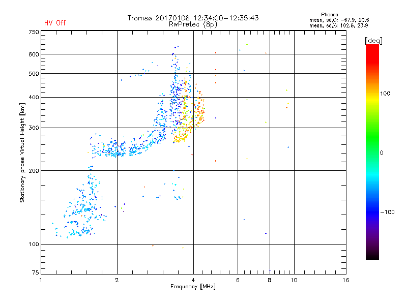Click the x-axis '16' tick label
Image resolution: width=407 pixels, height=305 pixels.
(346, 280)
